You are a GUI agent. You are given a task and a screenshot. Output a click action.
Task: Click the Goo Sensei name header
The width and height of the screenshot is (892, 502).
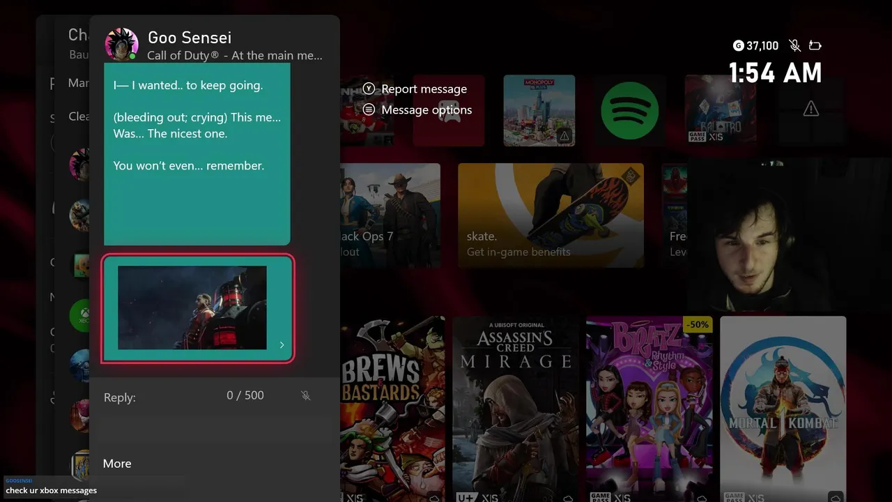[190, 38]
